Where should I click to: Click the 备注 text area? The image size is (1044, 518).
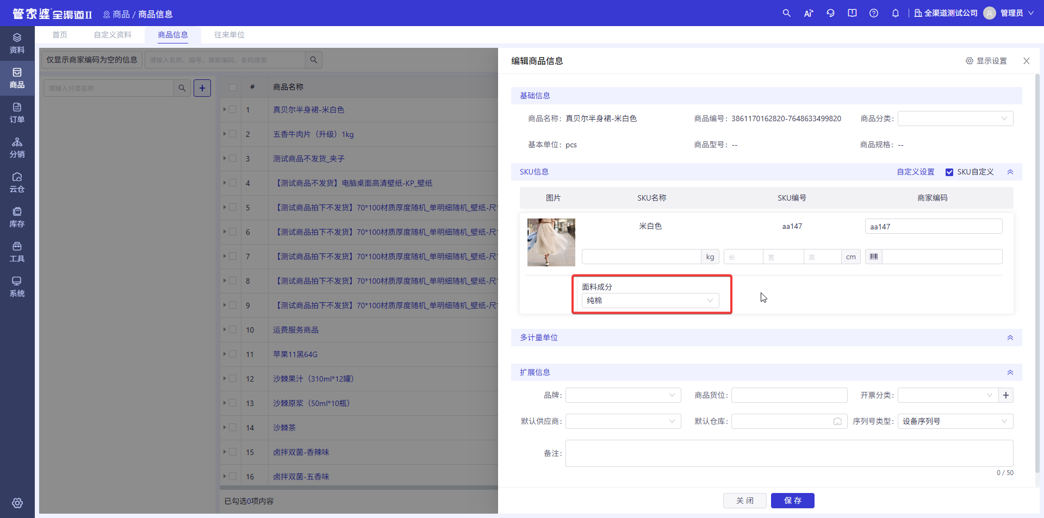[790, 453]
